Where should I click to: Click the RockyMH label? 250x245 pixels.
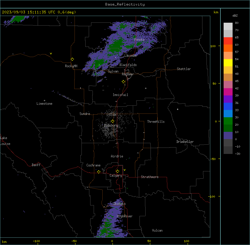[x=71, y=66]
